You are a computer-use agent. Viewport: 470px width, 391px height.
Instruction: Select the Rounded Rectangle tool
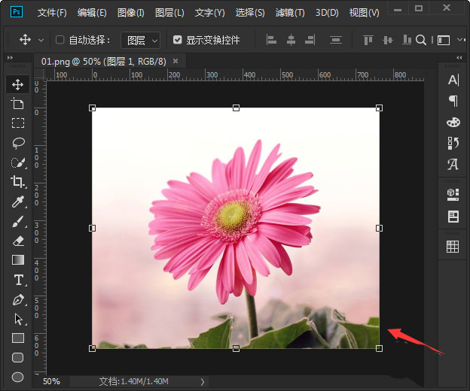(17, 357)
